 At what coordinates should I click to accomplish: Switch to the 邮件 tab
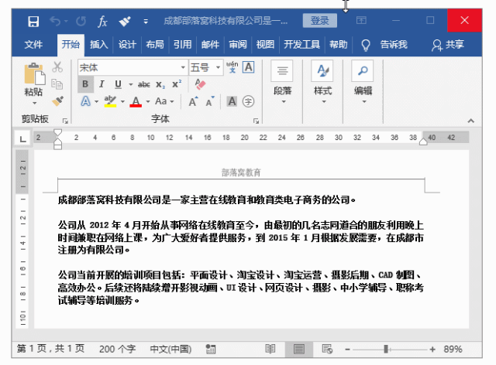[210, 44]
